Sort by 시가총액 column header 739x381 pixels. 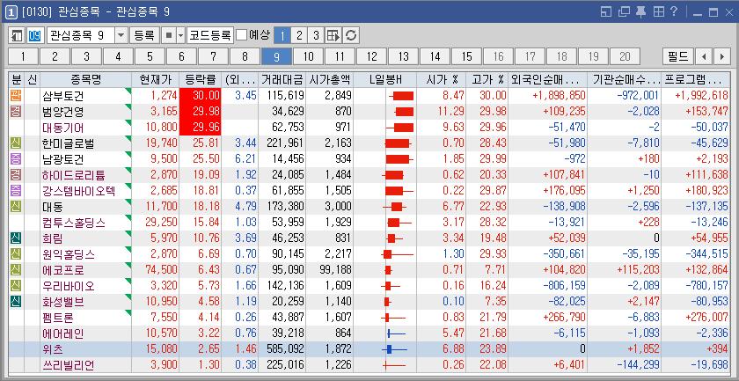329,79
